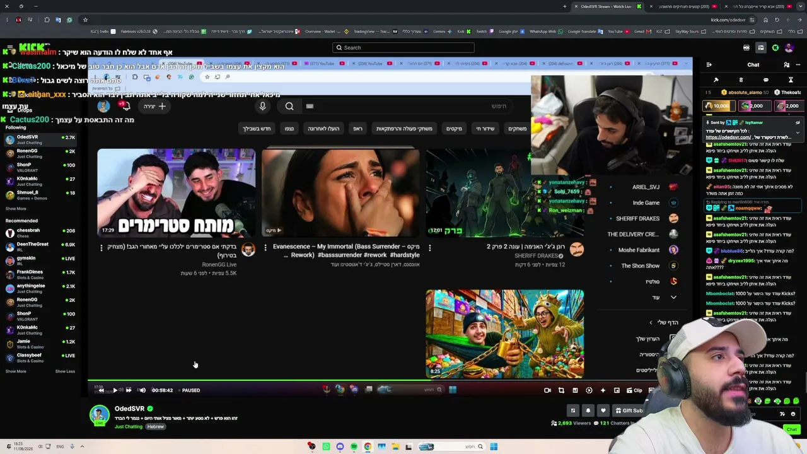Click the Gift Sub button

(x=629, y=410)
